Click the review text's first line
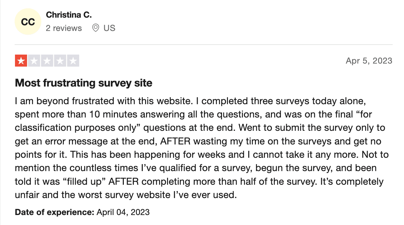 pyautogui.click(x=190, y=101)
